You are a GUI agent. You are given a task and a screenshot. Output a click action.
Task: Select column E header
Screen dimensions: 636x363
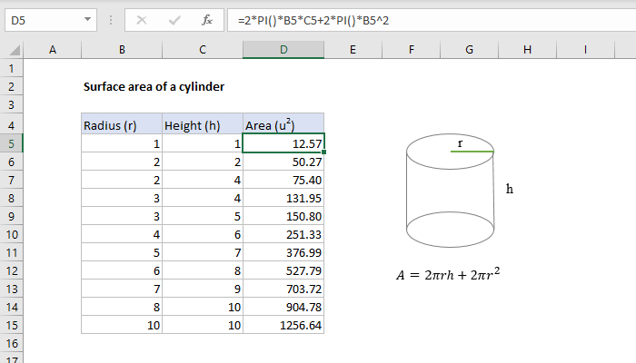point(353,50)
